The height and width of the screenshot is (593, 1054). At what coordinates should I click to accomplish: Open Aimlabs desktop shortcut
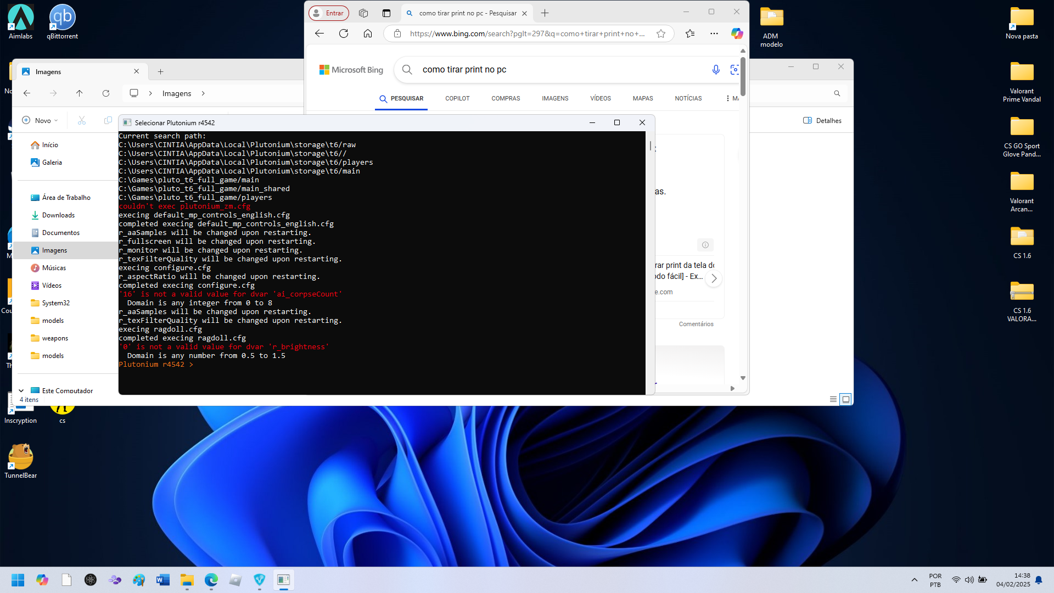[20, 22]
